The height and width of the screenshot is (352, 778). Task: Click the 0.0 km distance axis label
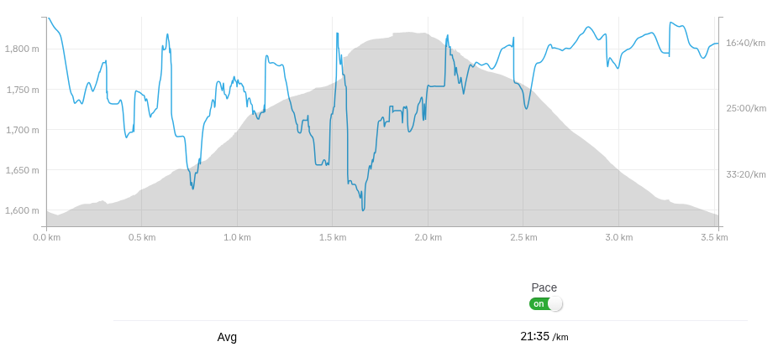pyautogui.click(x=46, y=237)
